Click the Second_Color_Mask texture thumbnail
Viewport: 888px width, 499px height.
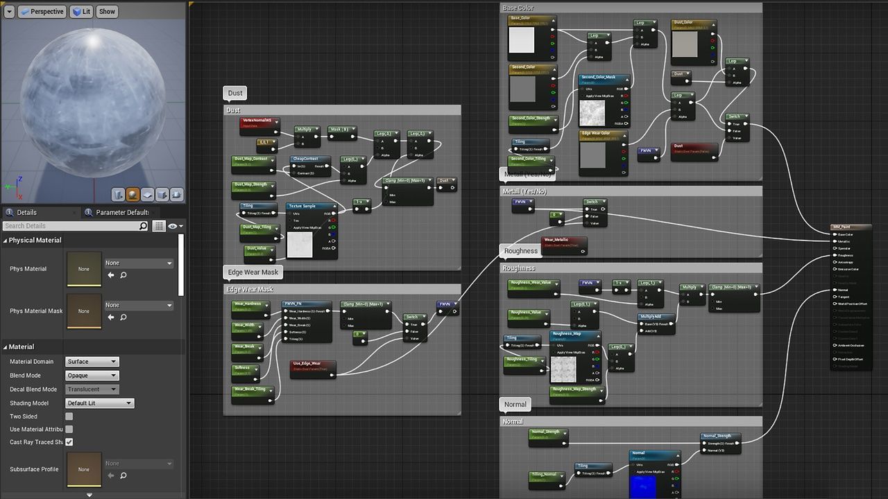592,113
